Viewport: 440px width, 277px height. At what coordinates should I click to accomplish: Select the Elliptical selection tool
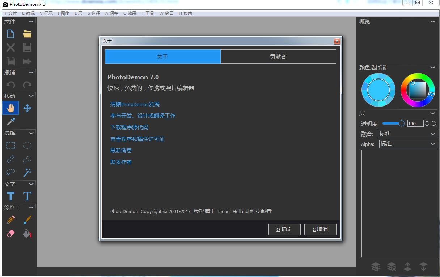coord(27,146)
